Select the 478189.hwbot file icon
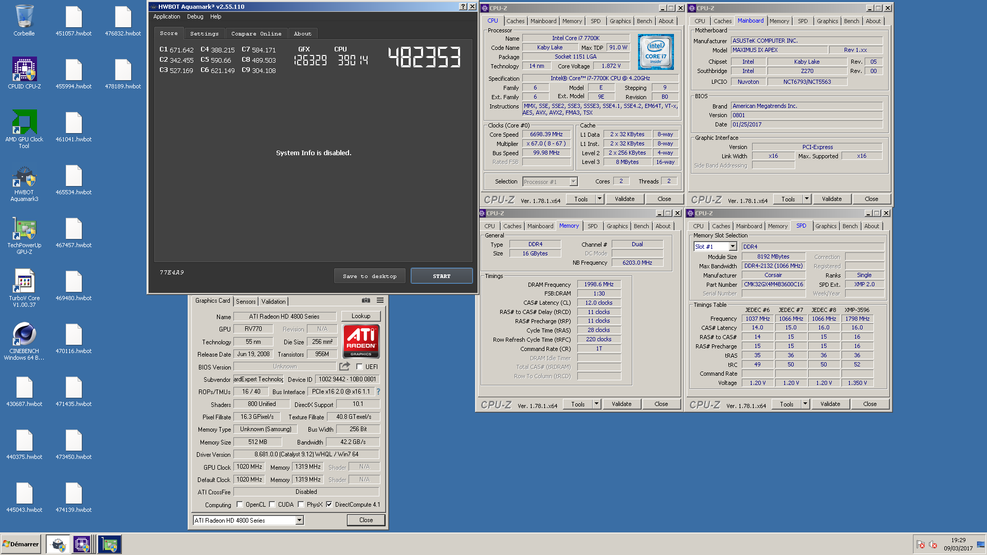 123,73
